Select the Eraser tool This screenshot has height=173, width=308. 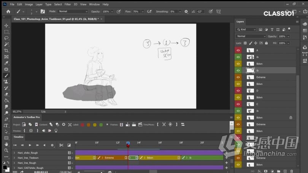click(6, 94)
